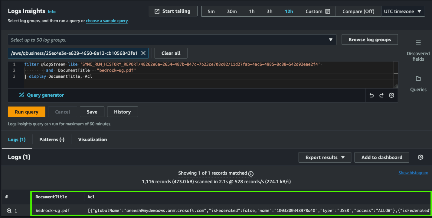
Task: Click the DocumentTitle column header
Action: 51,197
